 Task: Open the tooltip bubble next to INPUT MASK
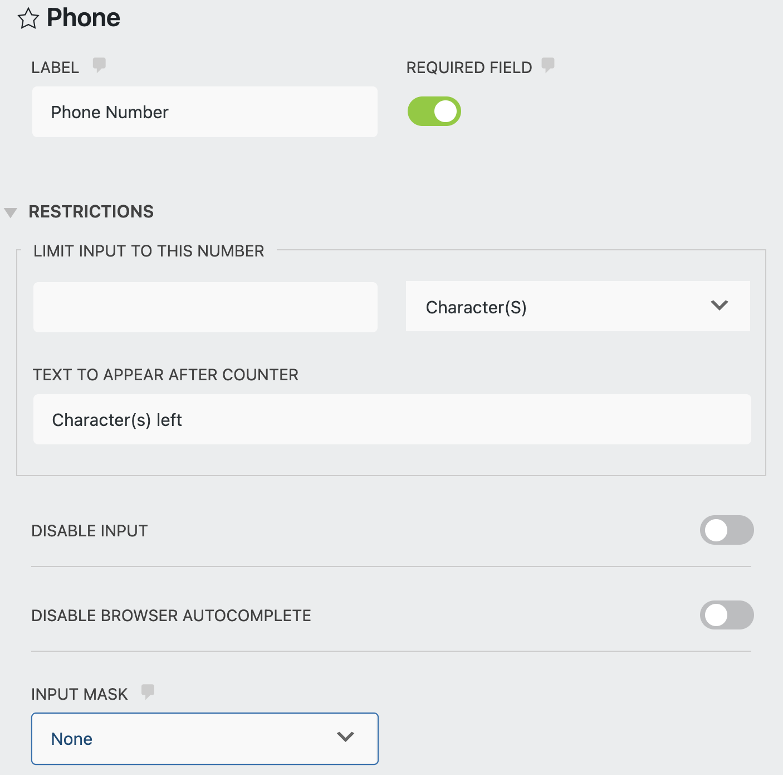148,692
